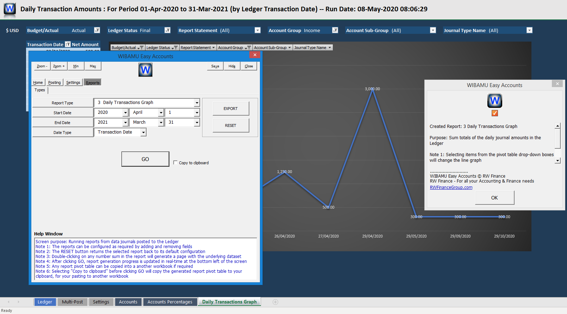Click the EXPORT button
The height and width of the screenshot is (314, 567).
(231, 109)
